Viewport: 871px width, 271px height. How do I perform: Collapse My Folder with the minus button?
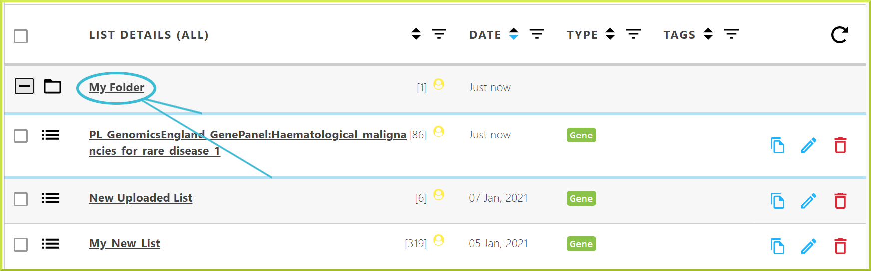coord(24,86)
